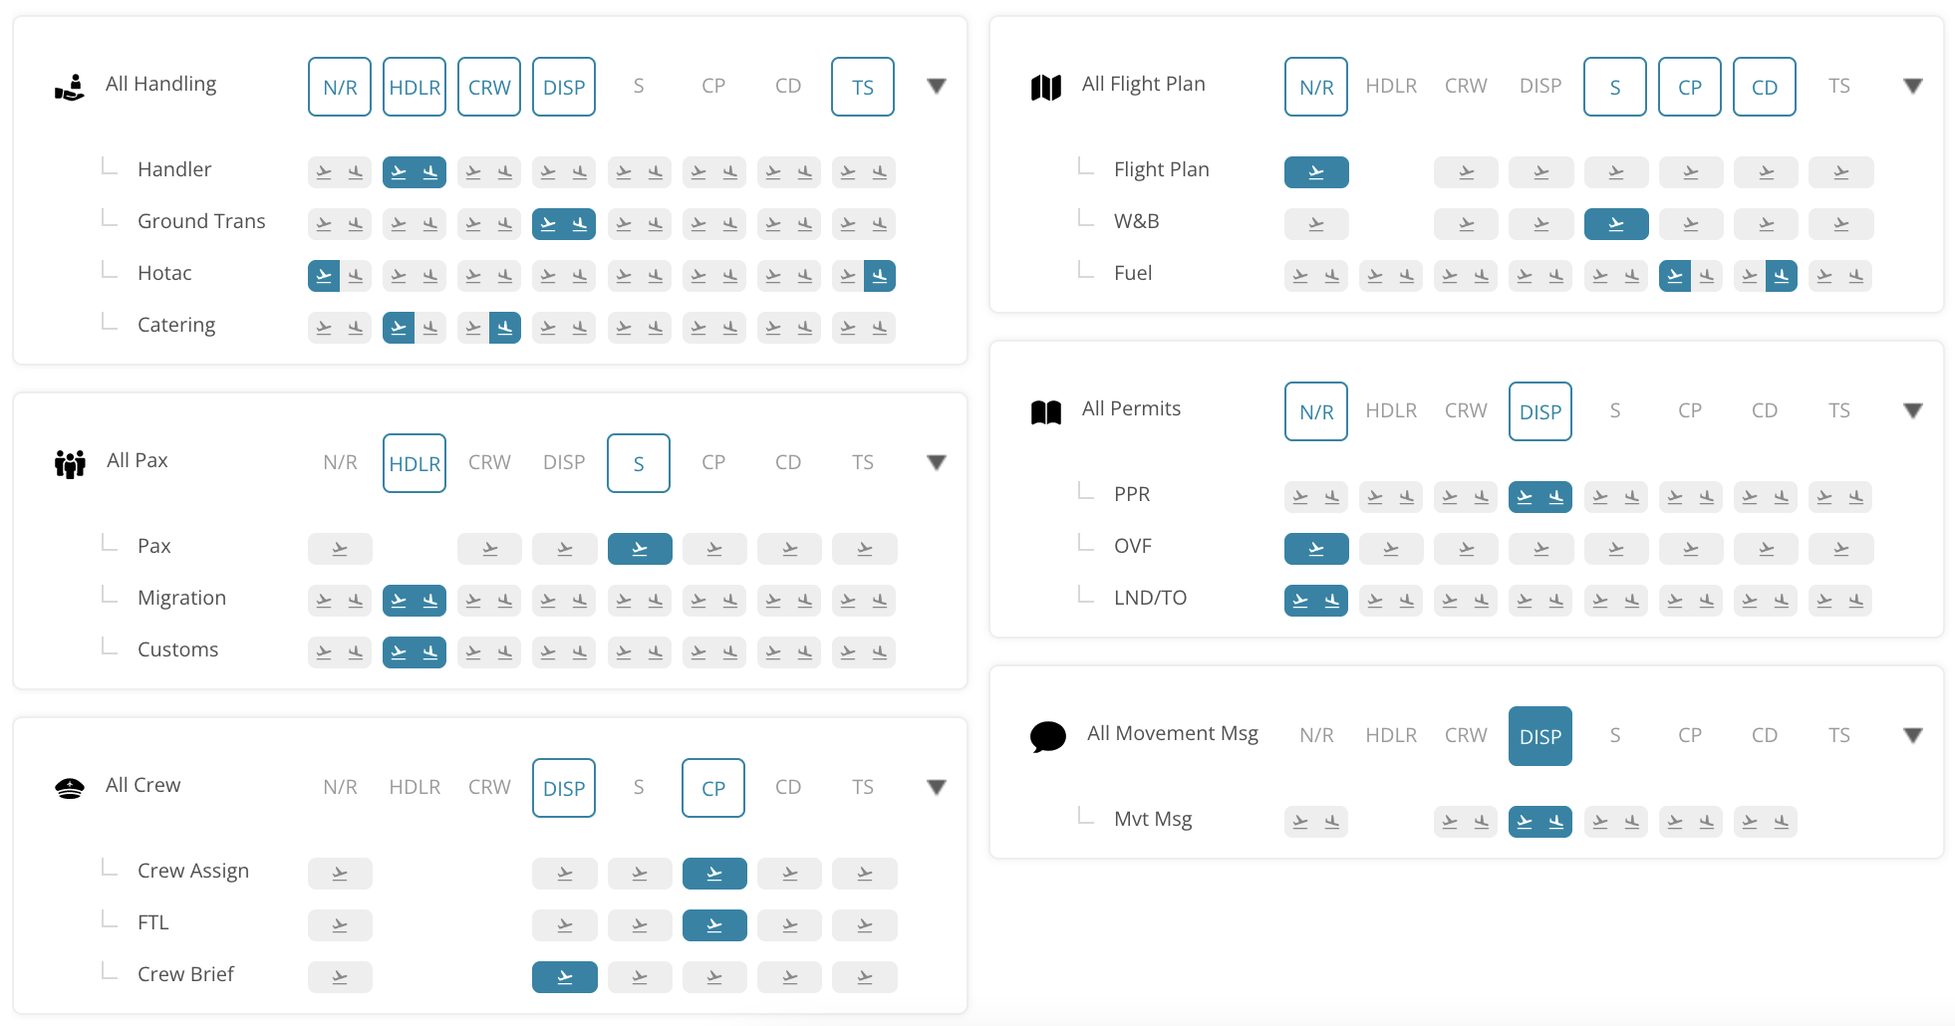Toggle N/R for All Handling
The height and width of the screenshot is (1026, 1955).
click(x=340, y=87)
